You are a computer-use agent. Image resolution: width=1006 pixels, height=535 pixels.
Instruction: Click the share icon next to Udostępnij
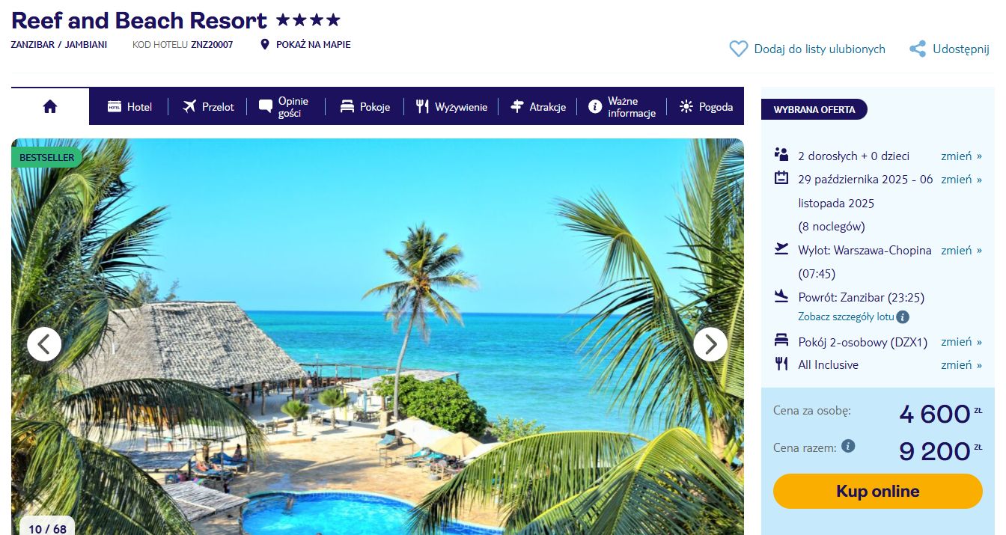click(x=918, y=49)
